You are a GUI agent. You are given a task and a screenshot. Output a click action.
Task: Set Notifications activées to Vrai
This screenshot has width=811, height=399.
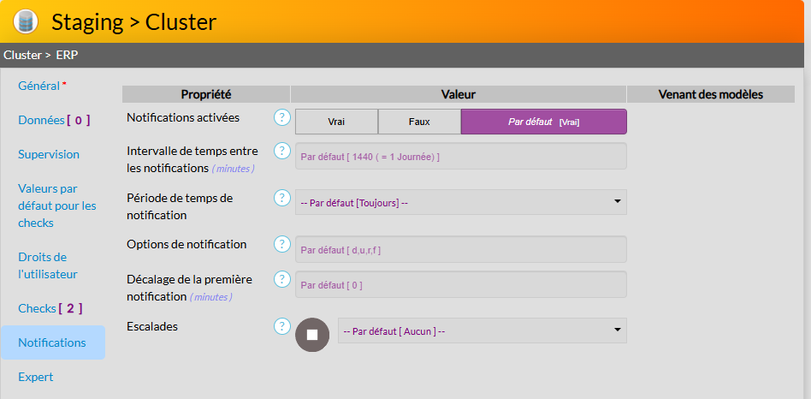point(336,122)
